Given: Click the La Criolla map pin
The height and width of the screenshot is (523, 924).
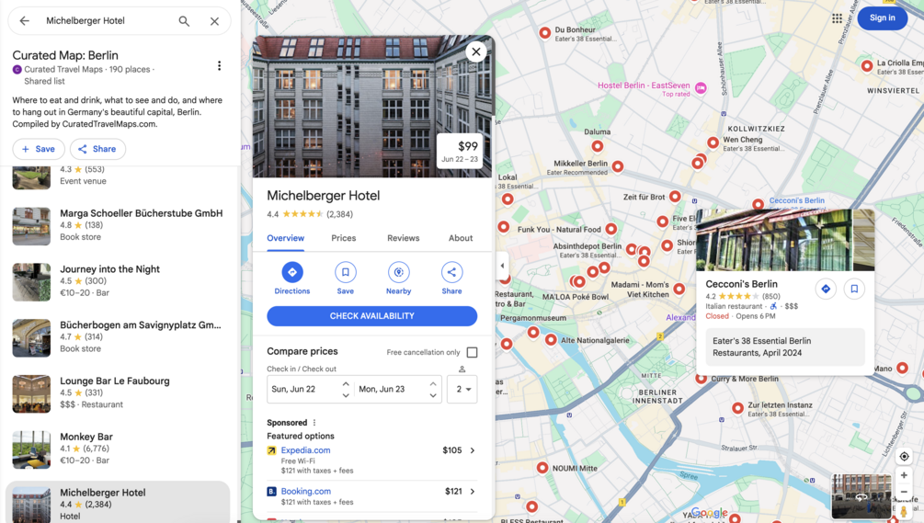Looking at the screenshot, I should (x=867, y=66).
